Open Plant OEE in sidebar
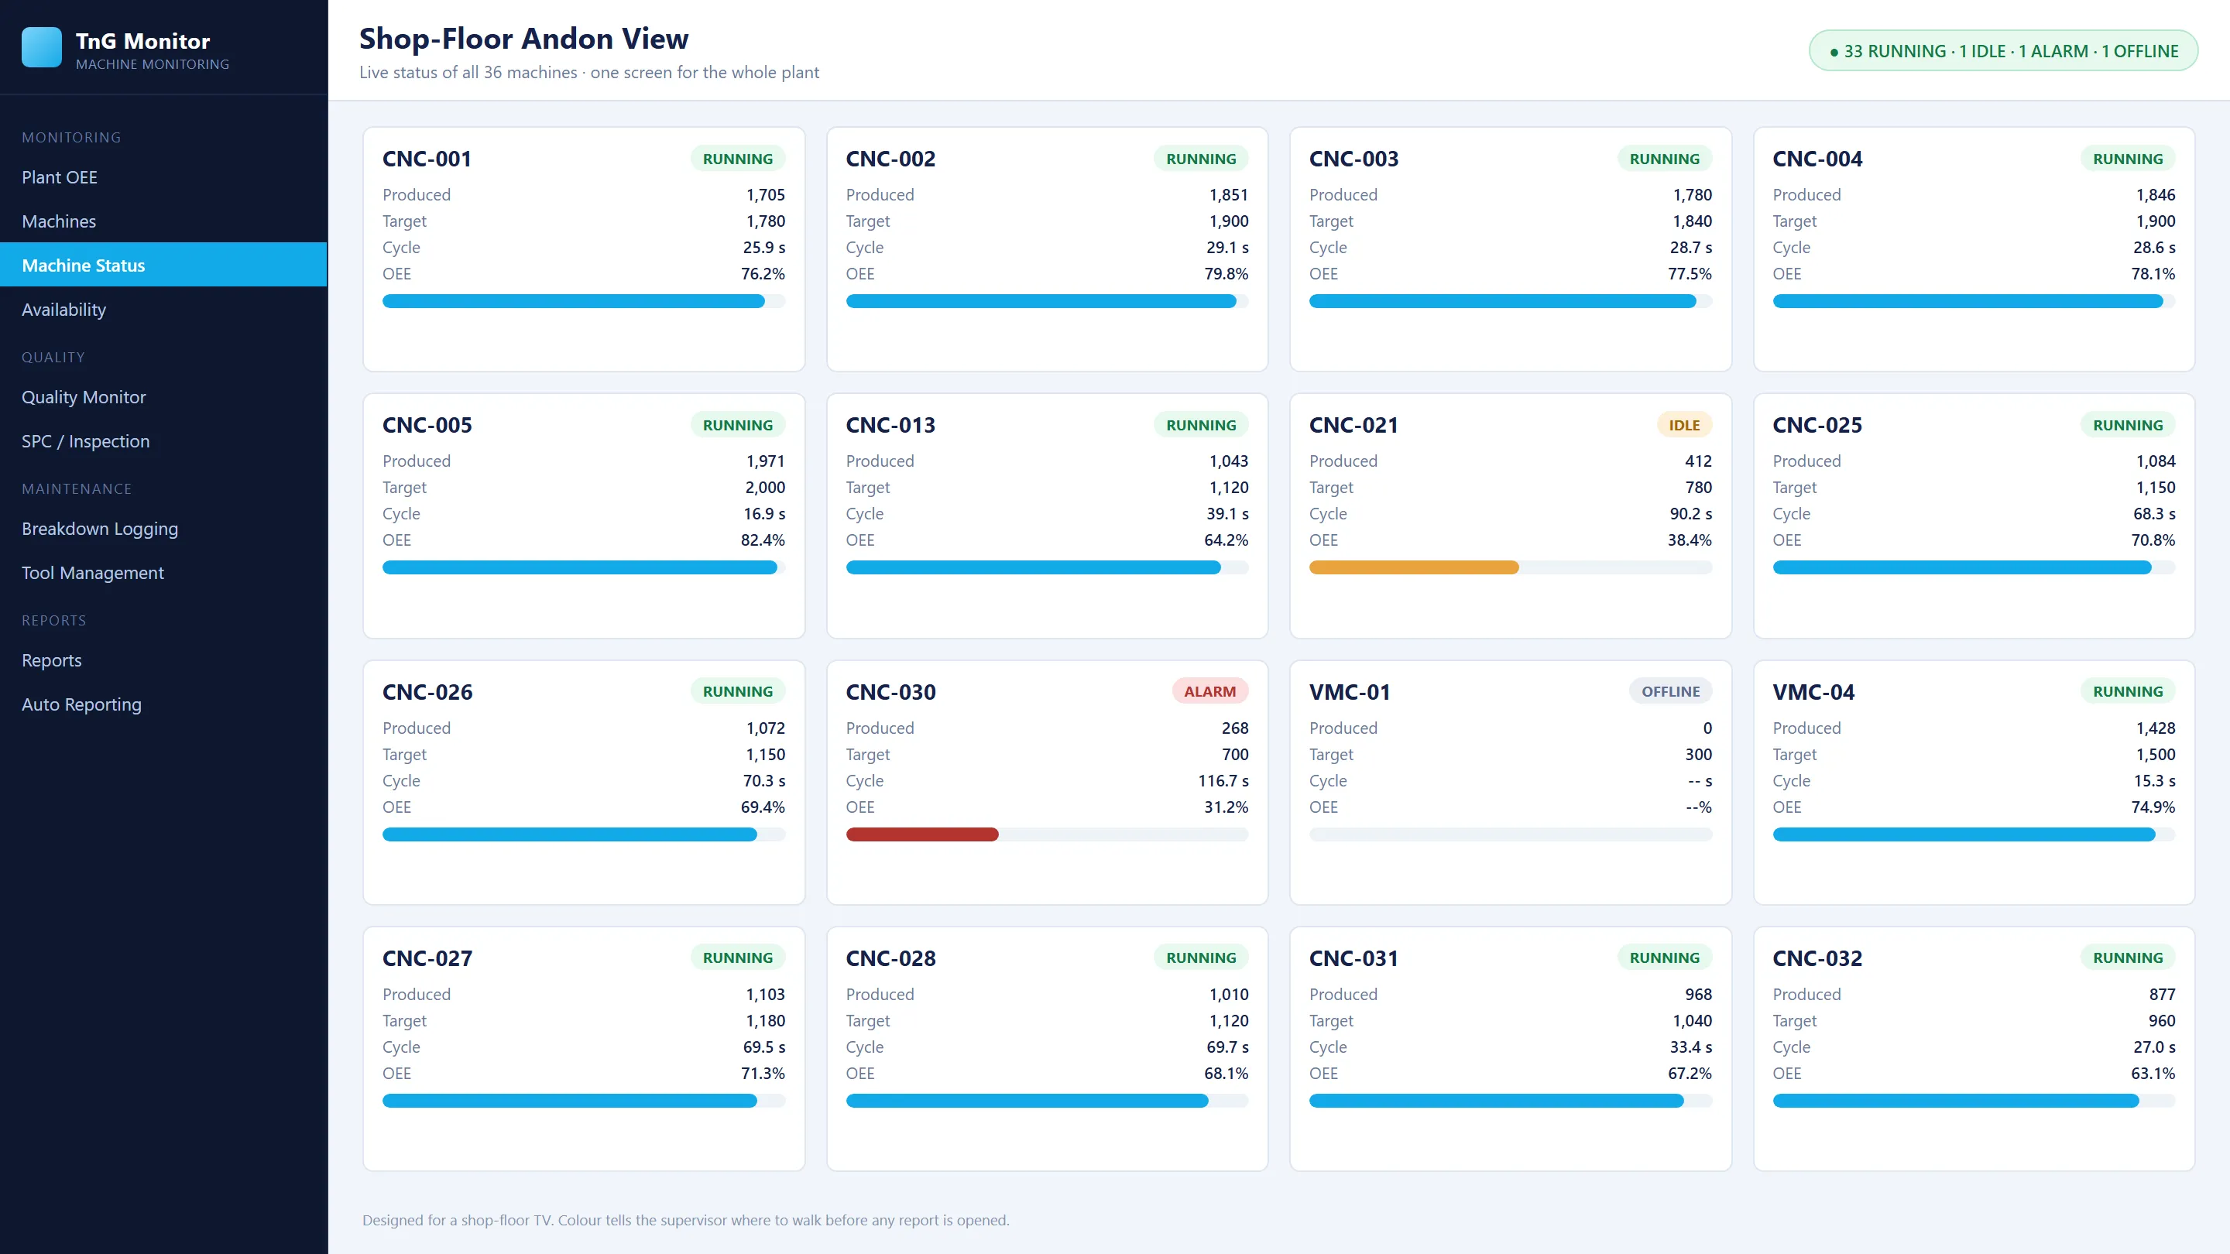 163,176
